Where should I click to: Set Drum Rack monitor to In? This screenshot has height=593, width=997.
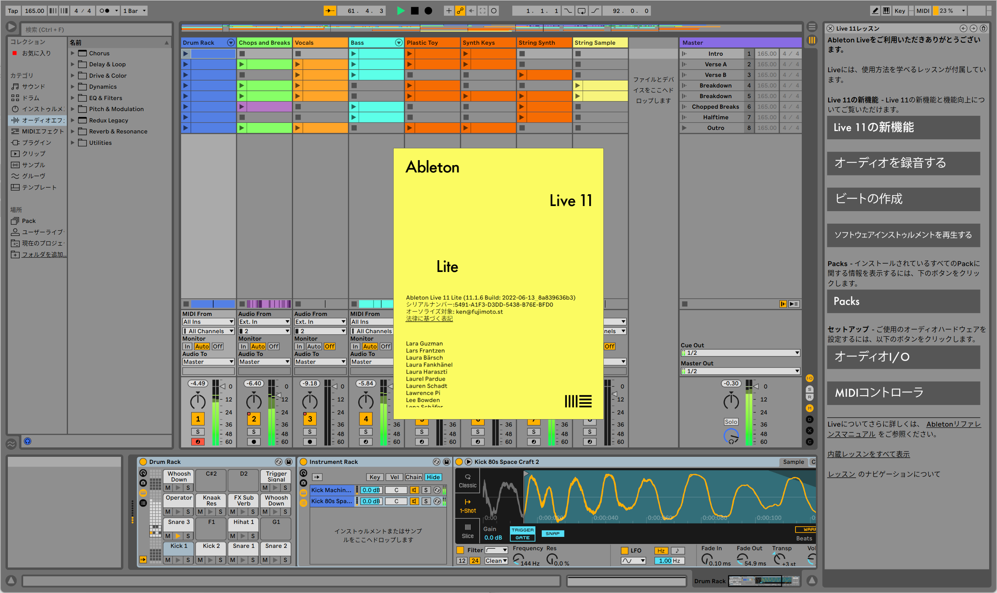click(x=187, y=347)
